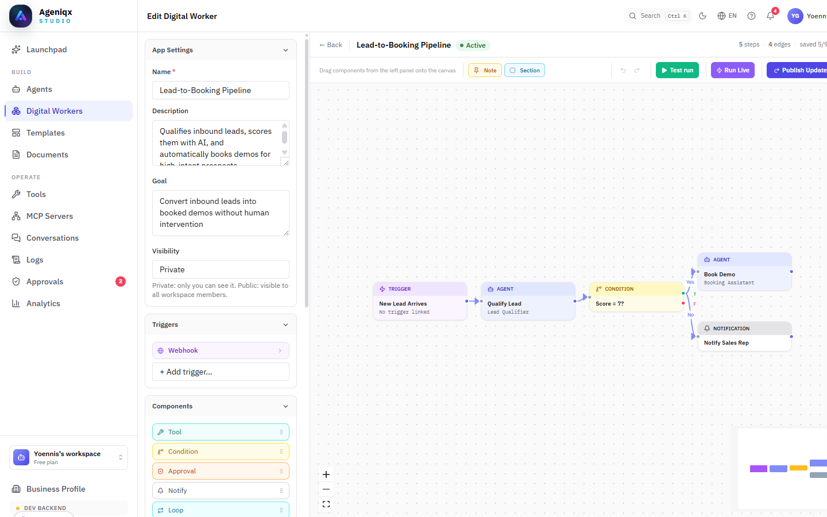Click the left panel vertical scrollbar
The image size is (827, 517).
307,172
